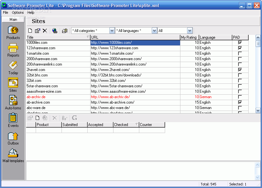
Task: Expand the All filter dropdown
Action: tap(189, 31)
